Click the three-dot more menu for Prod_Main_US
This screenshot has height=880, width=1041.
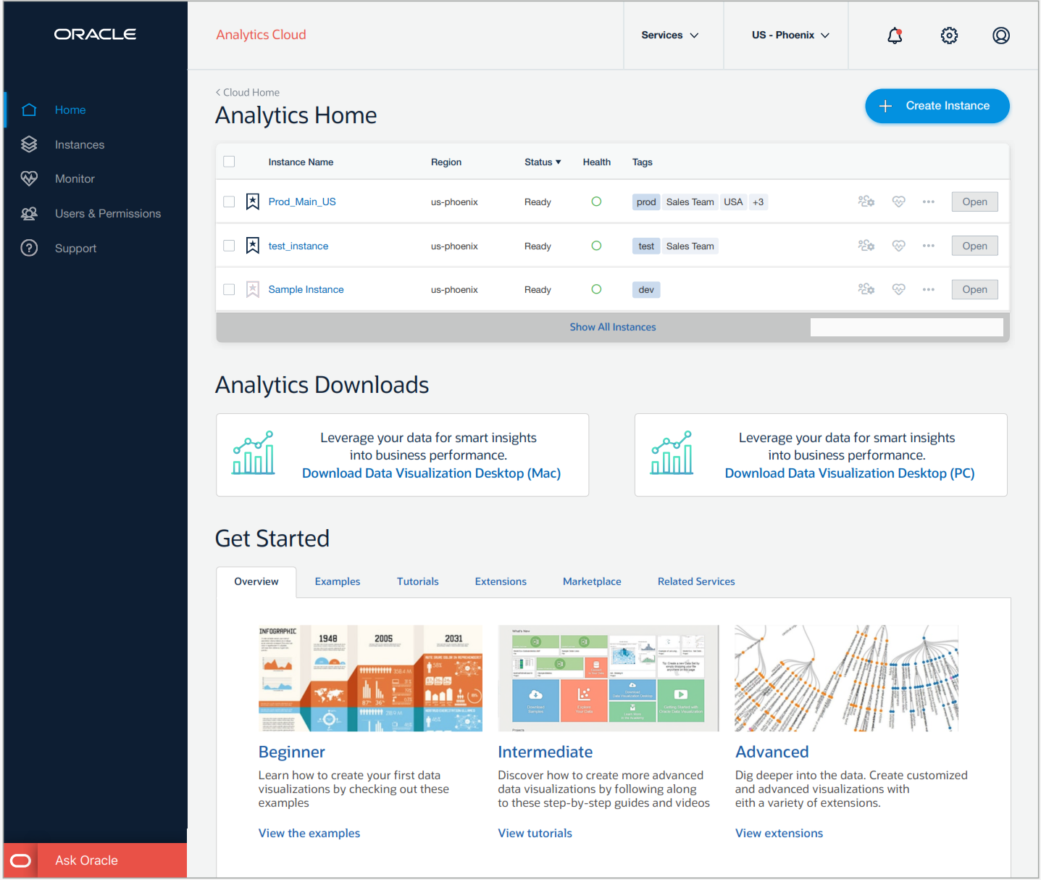pos(928,202)
